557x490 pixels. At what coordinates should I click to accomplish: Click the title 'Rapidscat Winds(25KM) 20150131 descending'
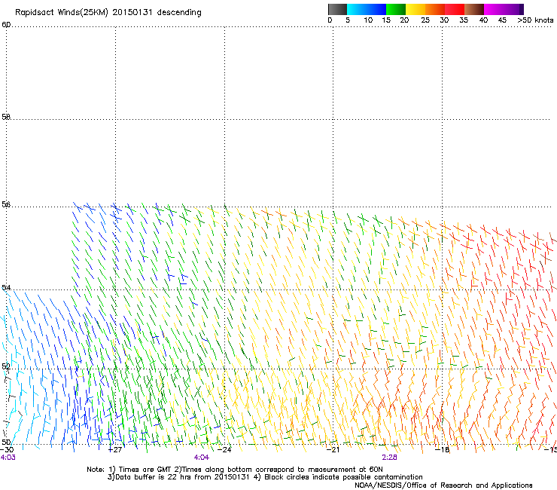108,13
